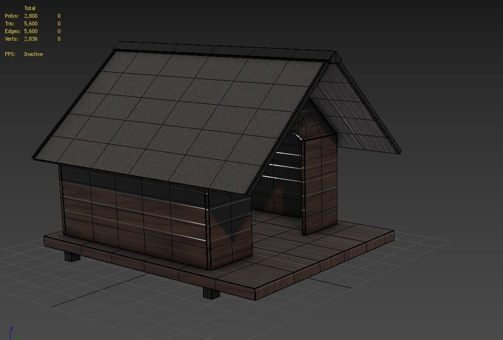Click the vertex count value "2,836"
The height and width of the screenshot is (340, 503).
point(31,39)
